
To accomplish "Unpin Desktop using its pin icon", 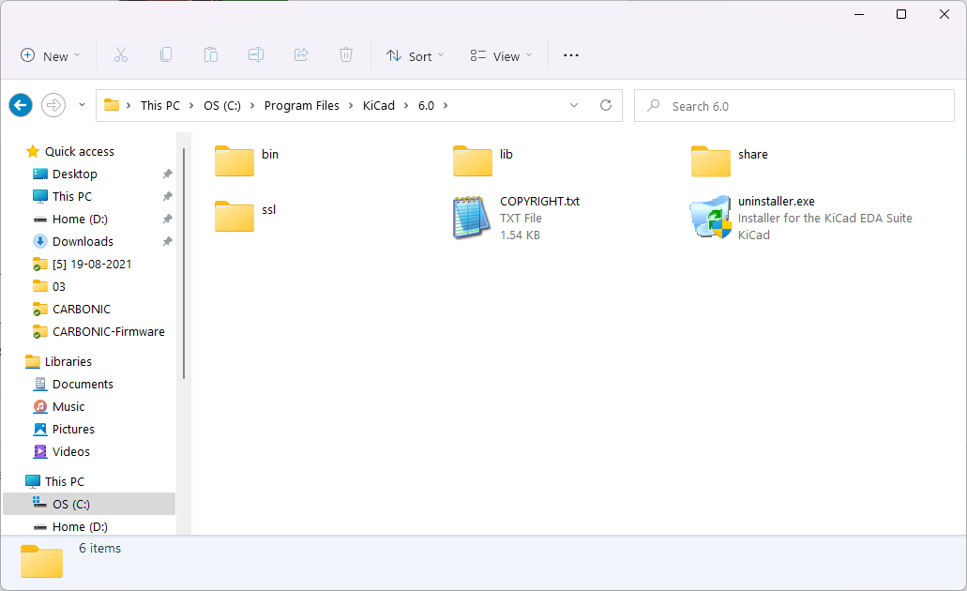I will click(x=167, y=174).
